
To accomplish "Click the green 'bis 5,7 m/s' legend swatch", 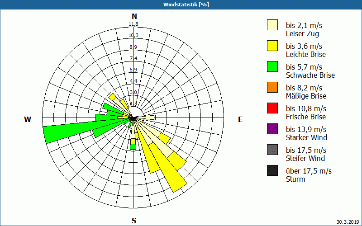I will [272, 66].
